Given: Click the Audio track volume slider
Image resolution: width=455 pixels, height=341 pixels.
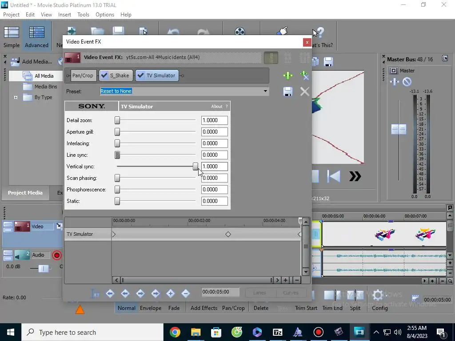Looking at the screenshot, I should pyautogui.click(x=43, y=269).
